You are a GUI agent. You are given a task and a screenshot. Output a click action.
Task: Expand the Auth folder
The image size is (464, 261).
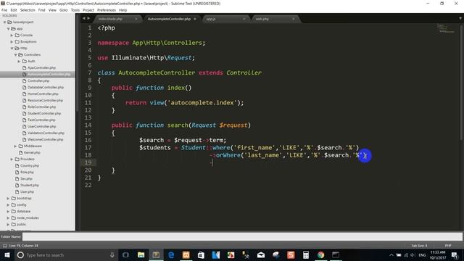point(19,61)
